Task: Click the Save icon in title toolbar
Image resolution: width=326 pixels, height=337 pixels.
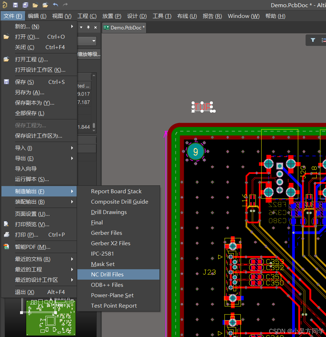Action: 15,5
